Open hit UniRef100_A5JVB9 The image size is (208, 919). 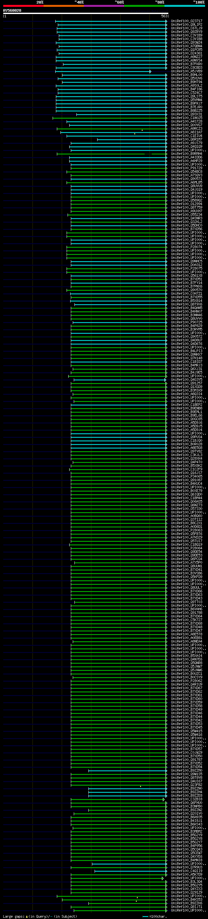187,71
